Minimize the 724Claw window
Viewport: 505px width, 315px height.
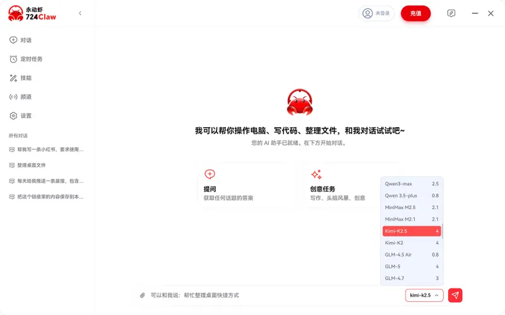tap(475, 13)
